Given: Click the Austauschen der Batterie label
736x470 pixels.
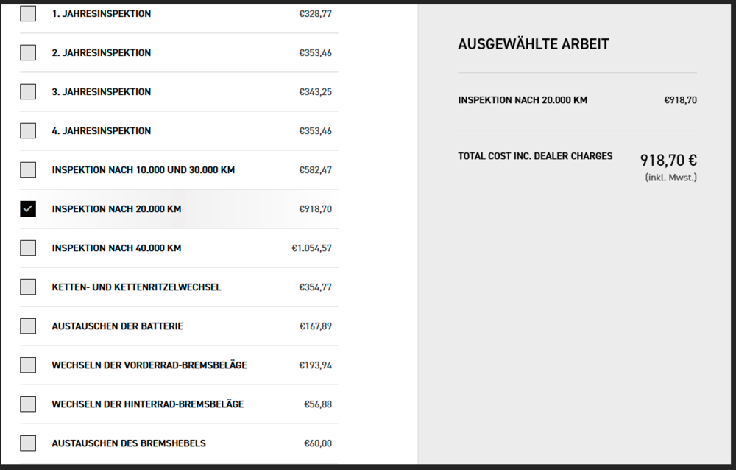Looking at the screenshot, I should point(117,326).
